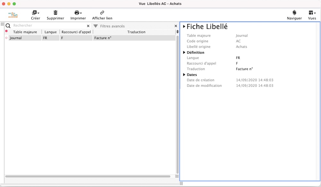This screenshot has height=187, width=321.
Task: Click the application logo in toolbar
Action: point(13,15)
